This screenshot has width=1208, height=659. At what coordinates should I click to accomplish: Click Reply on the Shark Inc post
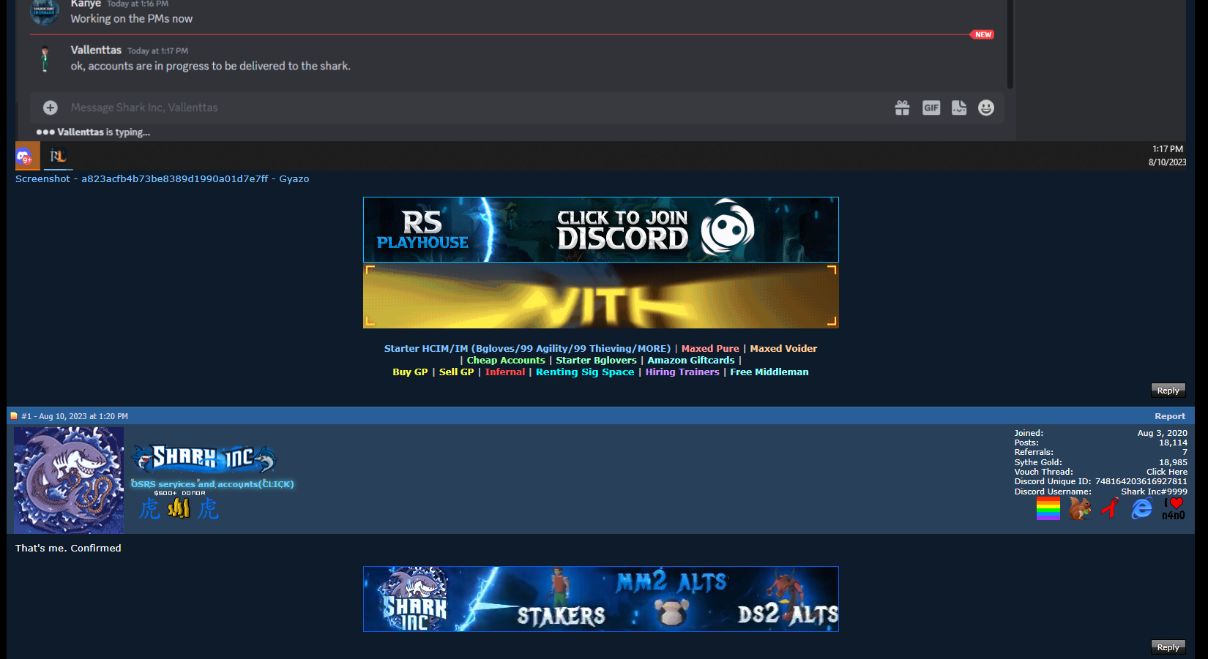(1168, 647)
